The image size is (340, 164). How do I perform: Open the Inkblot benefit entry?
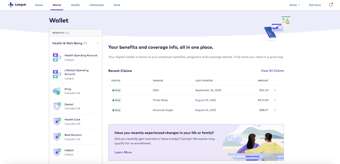[x=76, y=152]
